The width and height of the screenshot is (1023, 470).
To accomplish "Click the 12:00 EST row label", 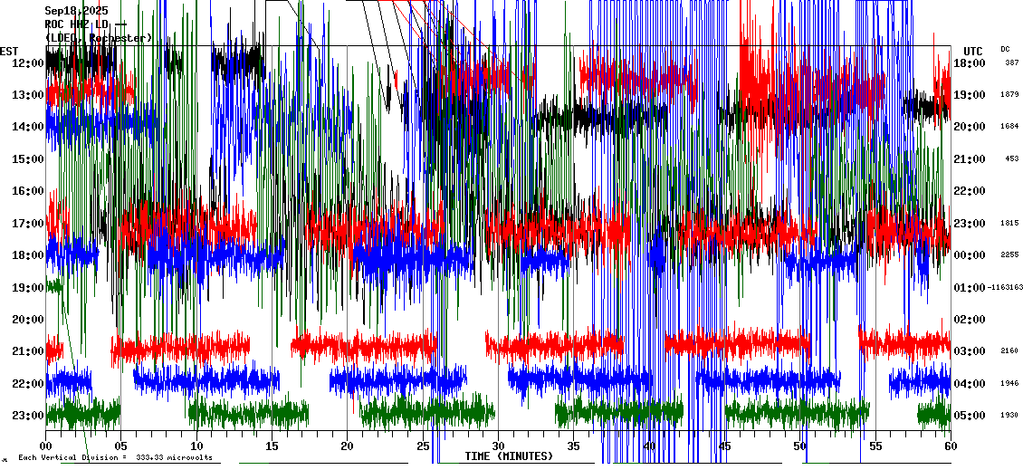I will tap(28, 63).
